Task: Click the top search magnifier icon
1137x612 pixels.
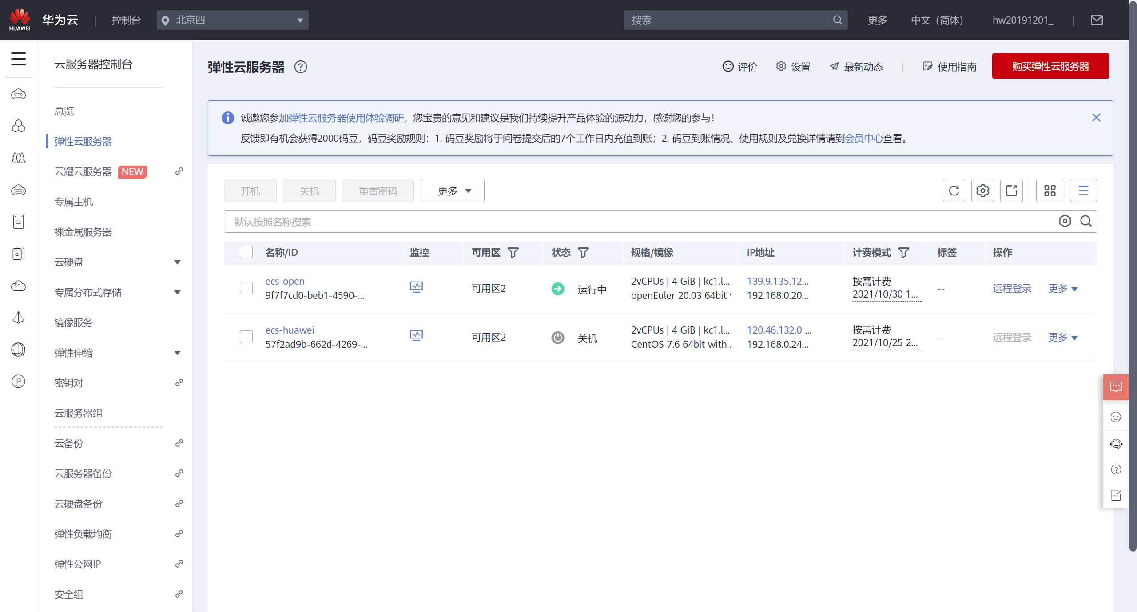Action: tap(837, 20)
